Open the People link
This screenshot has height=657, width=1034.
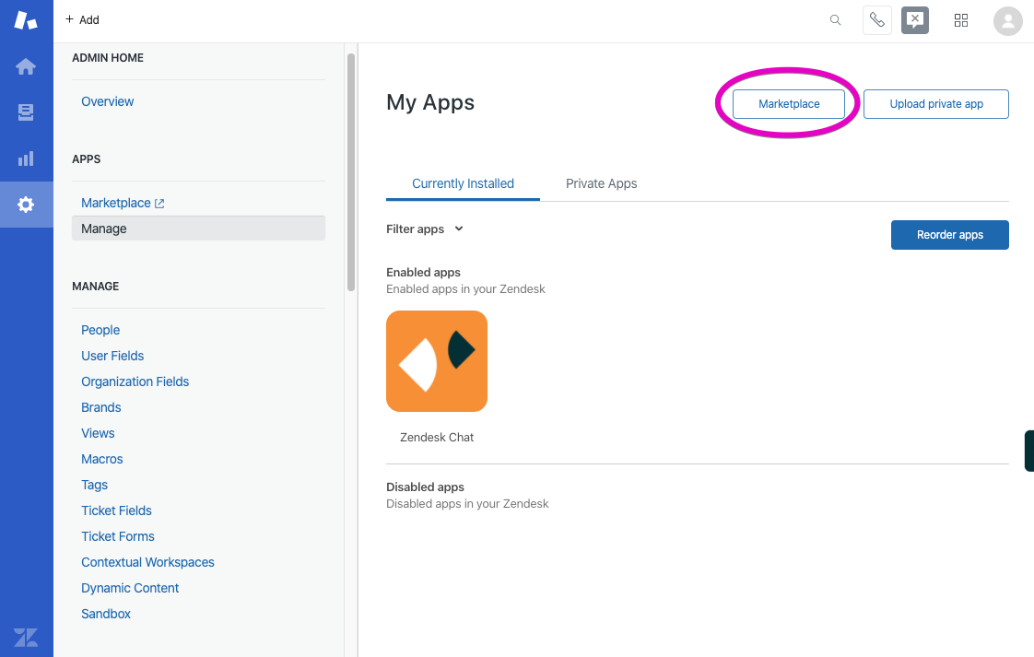coord(100,330)
